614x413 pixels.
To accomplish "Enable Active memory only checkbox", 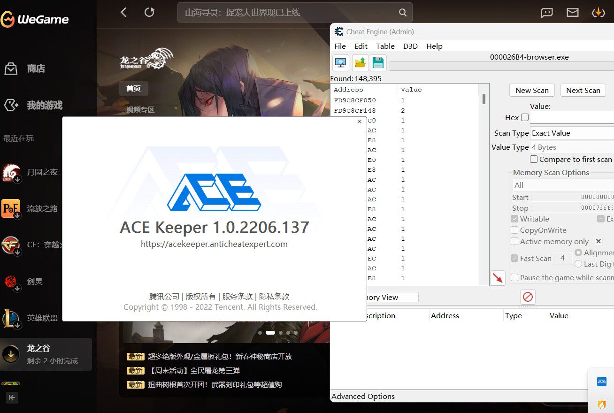I will coord(514,241).
